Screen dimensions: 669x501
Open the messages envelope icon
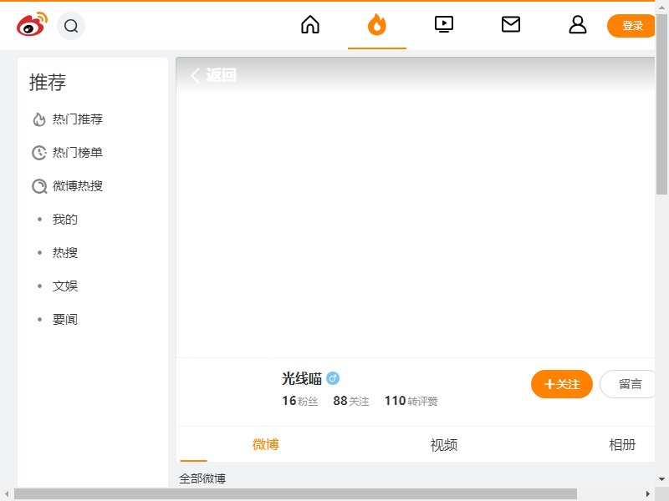pyautogui.click(x=511, y=24)
